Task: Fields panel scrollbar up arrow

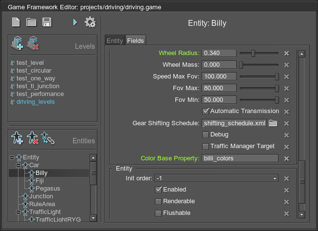Action: click(x=301, y=54)
